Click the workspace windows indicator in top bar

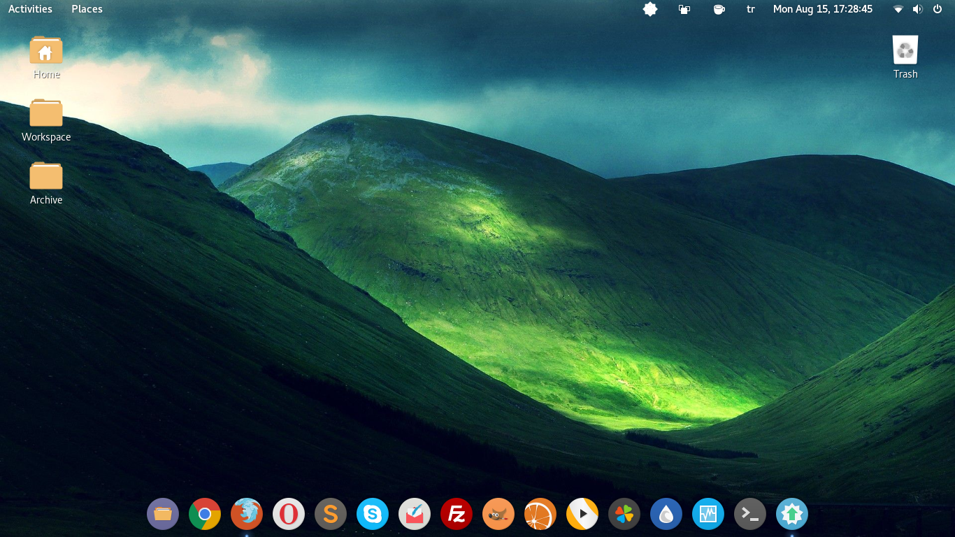[x=684, y=9]
